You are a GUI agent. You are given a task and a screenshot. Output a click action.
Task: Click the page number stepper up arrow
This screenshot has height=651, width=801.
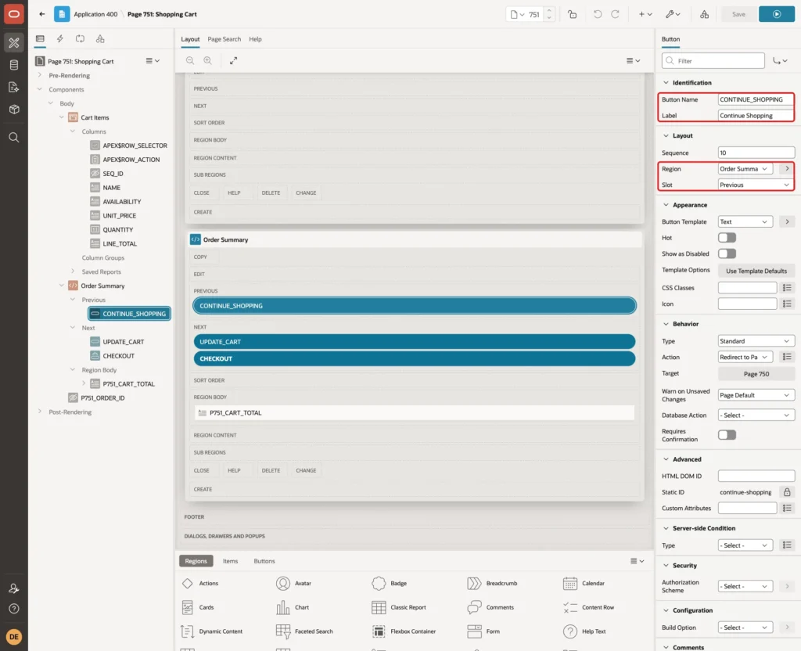click(x=549, y=10)
